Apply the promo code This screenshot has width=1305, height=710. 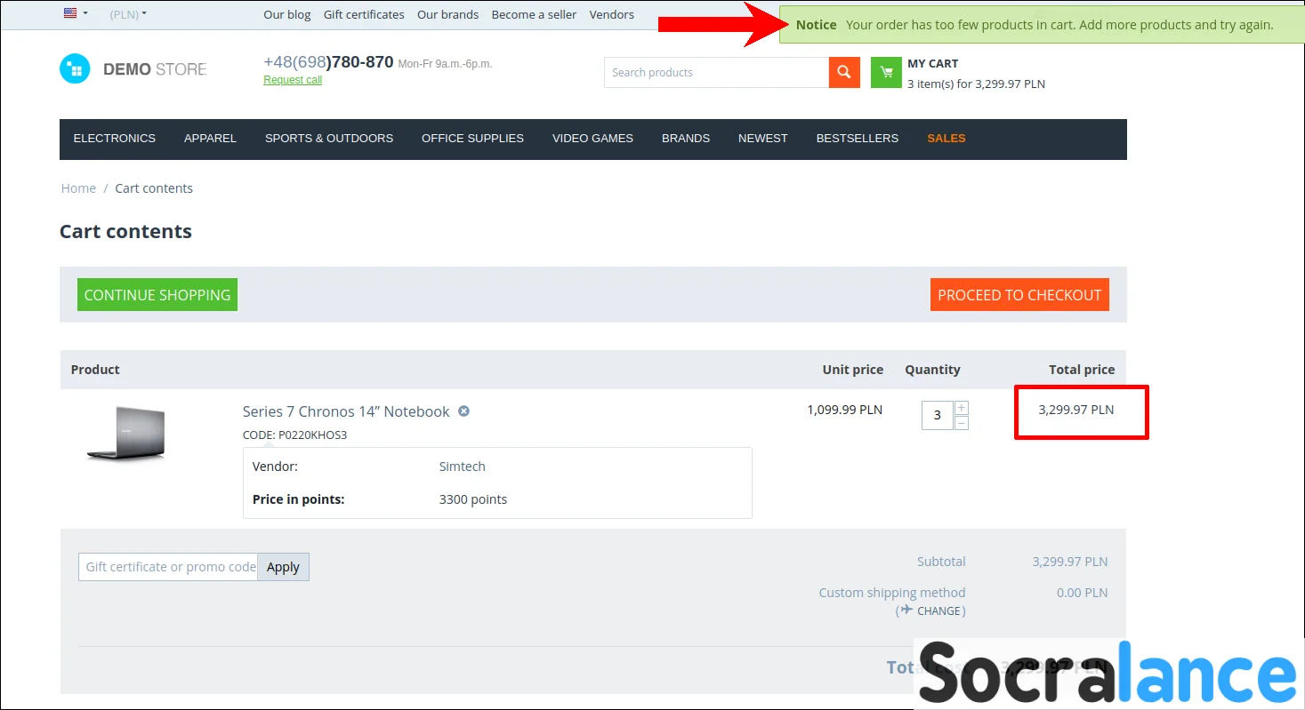283,567
